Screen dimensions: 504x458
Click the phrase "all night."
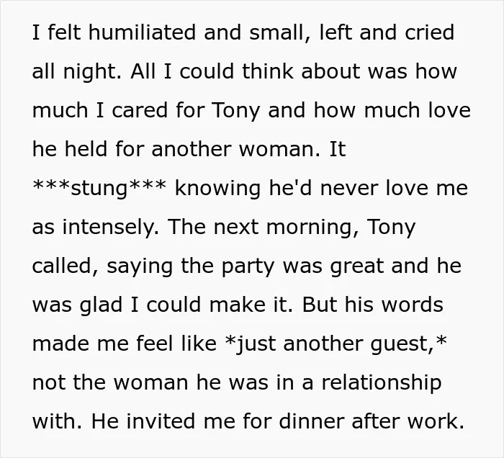pos(77,71)
